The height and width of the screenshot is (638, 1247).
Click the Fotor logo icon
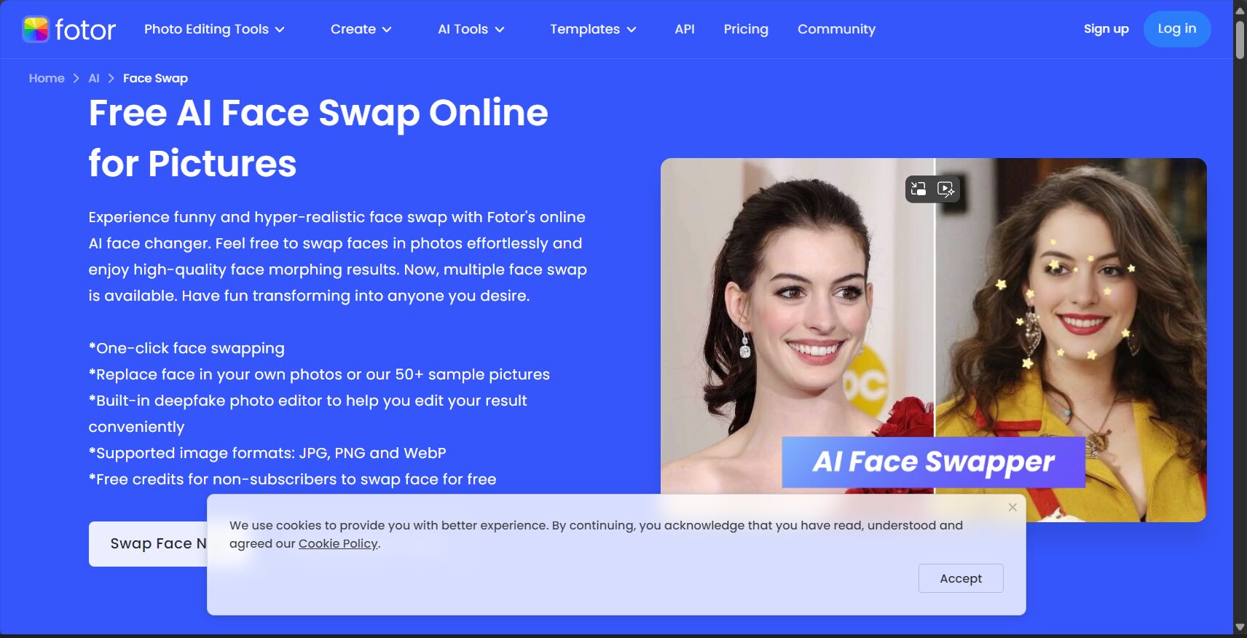coord(36,29)
